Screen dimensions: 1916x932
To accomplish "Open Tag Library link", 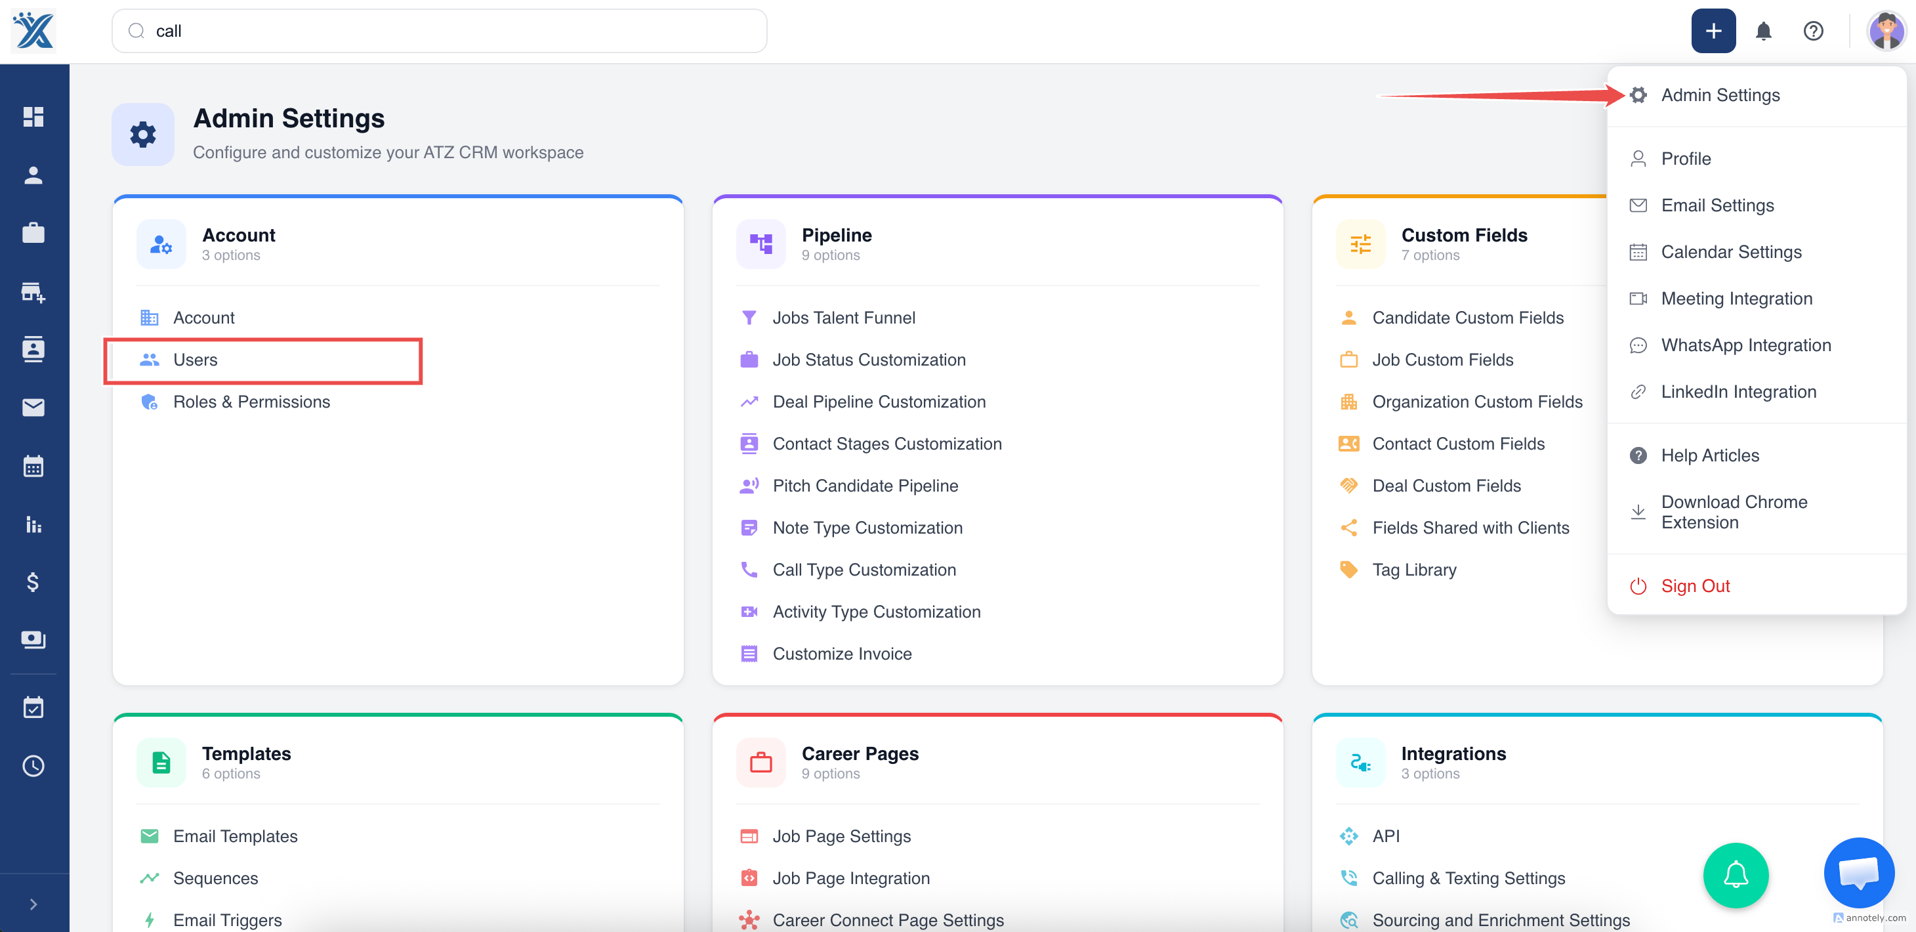I will (x=1414, y=570).
